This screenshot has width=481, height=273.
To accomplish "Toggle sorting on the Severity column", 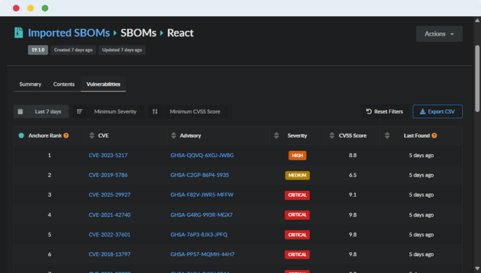I will click(277, 135).
